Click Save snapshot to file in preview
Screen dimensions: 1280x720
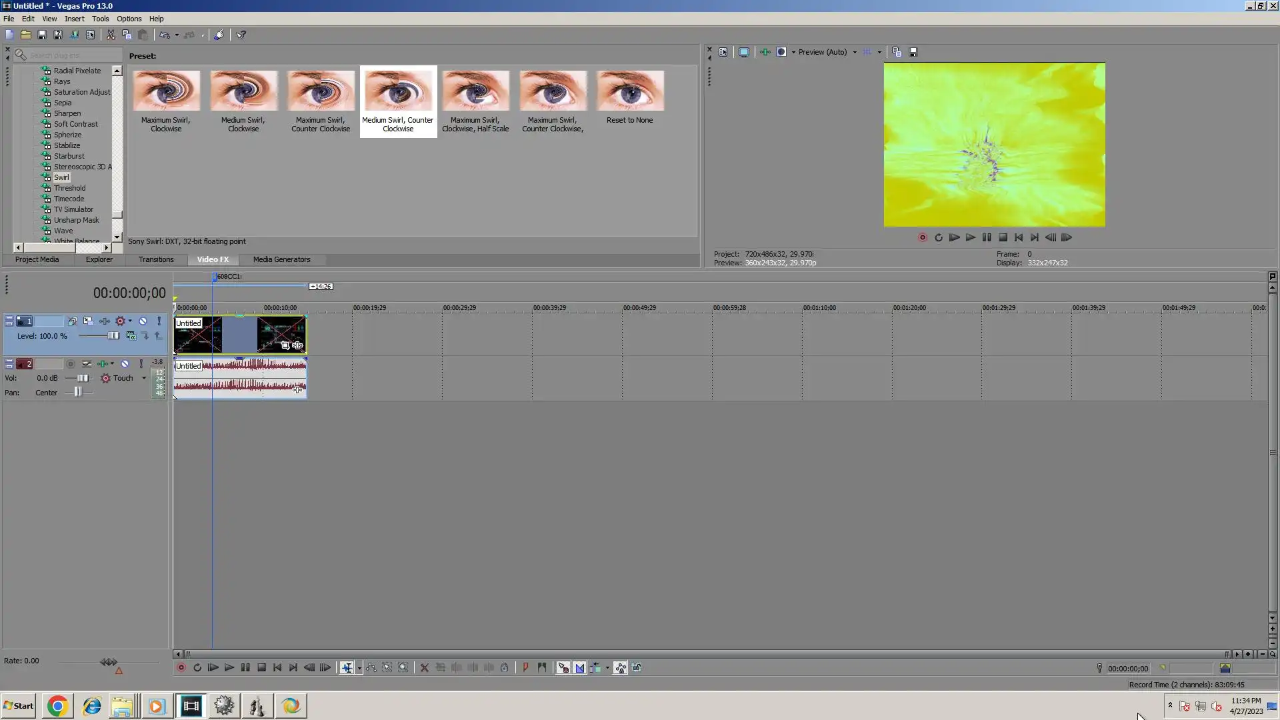913,52
